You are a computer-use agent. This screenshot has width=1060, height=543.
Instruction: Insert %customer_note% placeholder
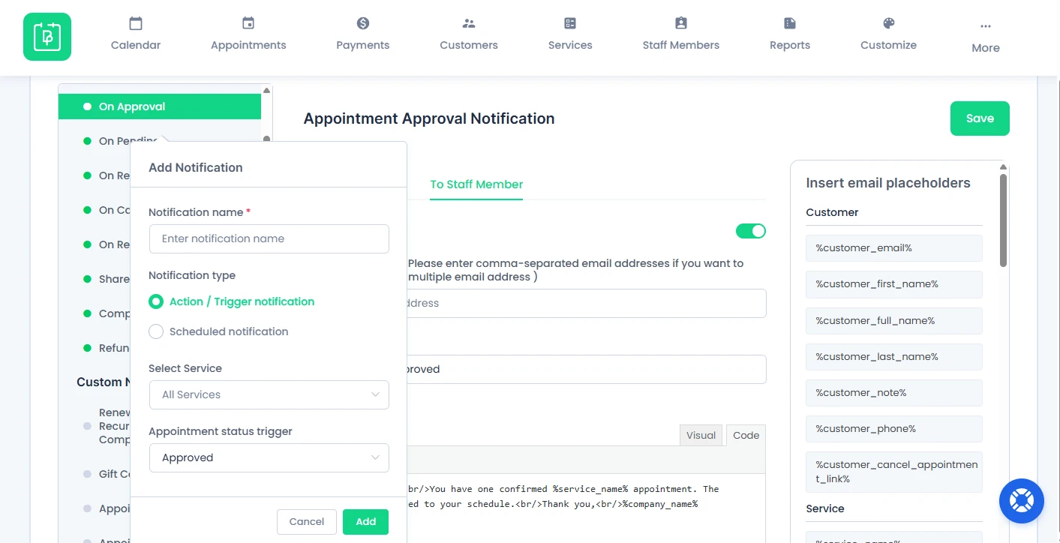(894, 392)
